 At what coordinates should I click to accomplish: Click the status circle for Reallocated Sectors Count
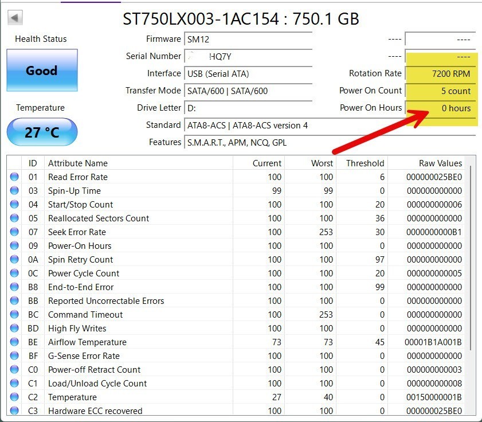click(x=14, y=218)
